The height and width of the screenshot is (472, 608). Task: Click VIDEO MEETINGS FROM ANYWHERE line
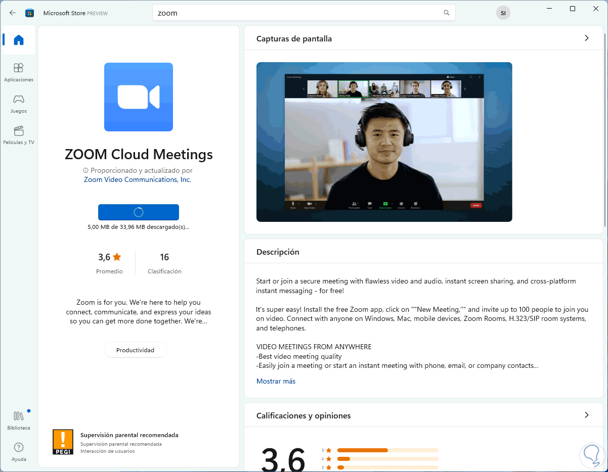pyautogui.click(x=314, y=347)
